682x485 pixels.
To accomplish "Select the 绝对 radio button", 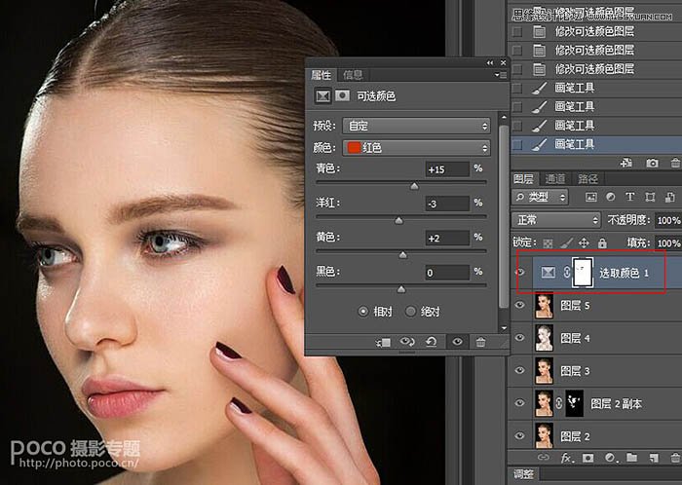I will click(x=409, y=312).
